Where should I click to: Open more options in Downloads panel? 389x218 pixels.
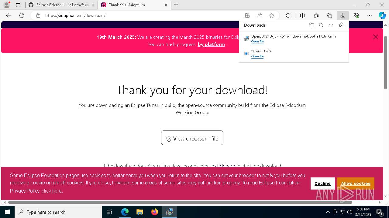point(331,25)
